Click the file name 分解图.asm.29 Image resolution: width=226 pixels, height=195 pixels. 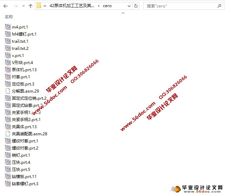(25, 91)
